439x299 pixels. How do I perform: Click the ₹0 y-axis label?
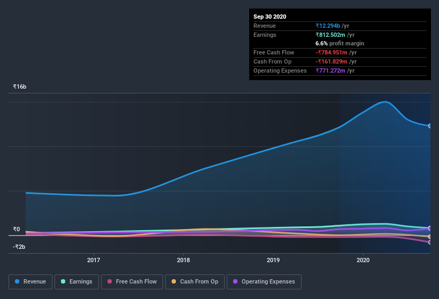pos(17,229)
